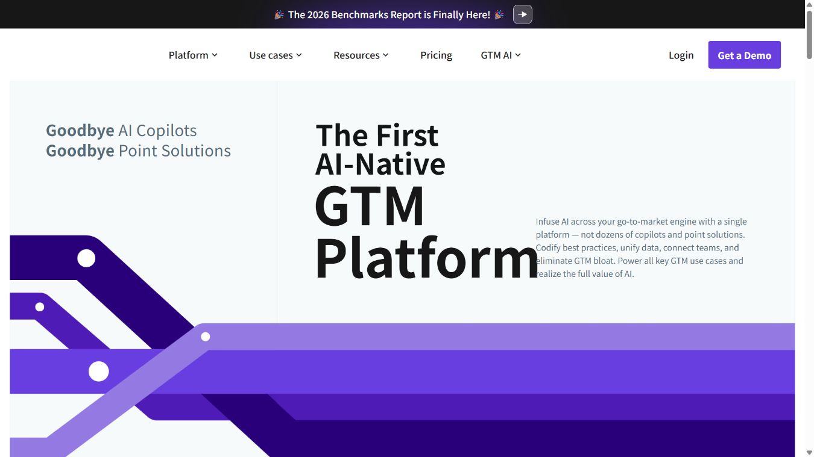Open the Resources menu item
Viewport: 814px width, 457px height.
click(356, 55)
